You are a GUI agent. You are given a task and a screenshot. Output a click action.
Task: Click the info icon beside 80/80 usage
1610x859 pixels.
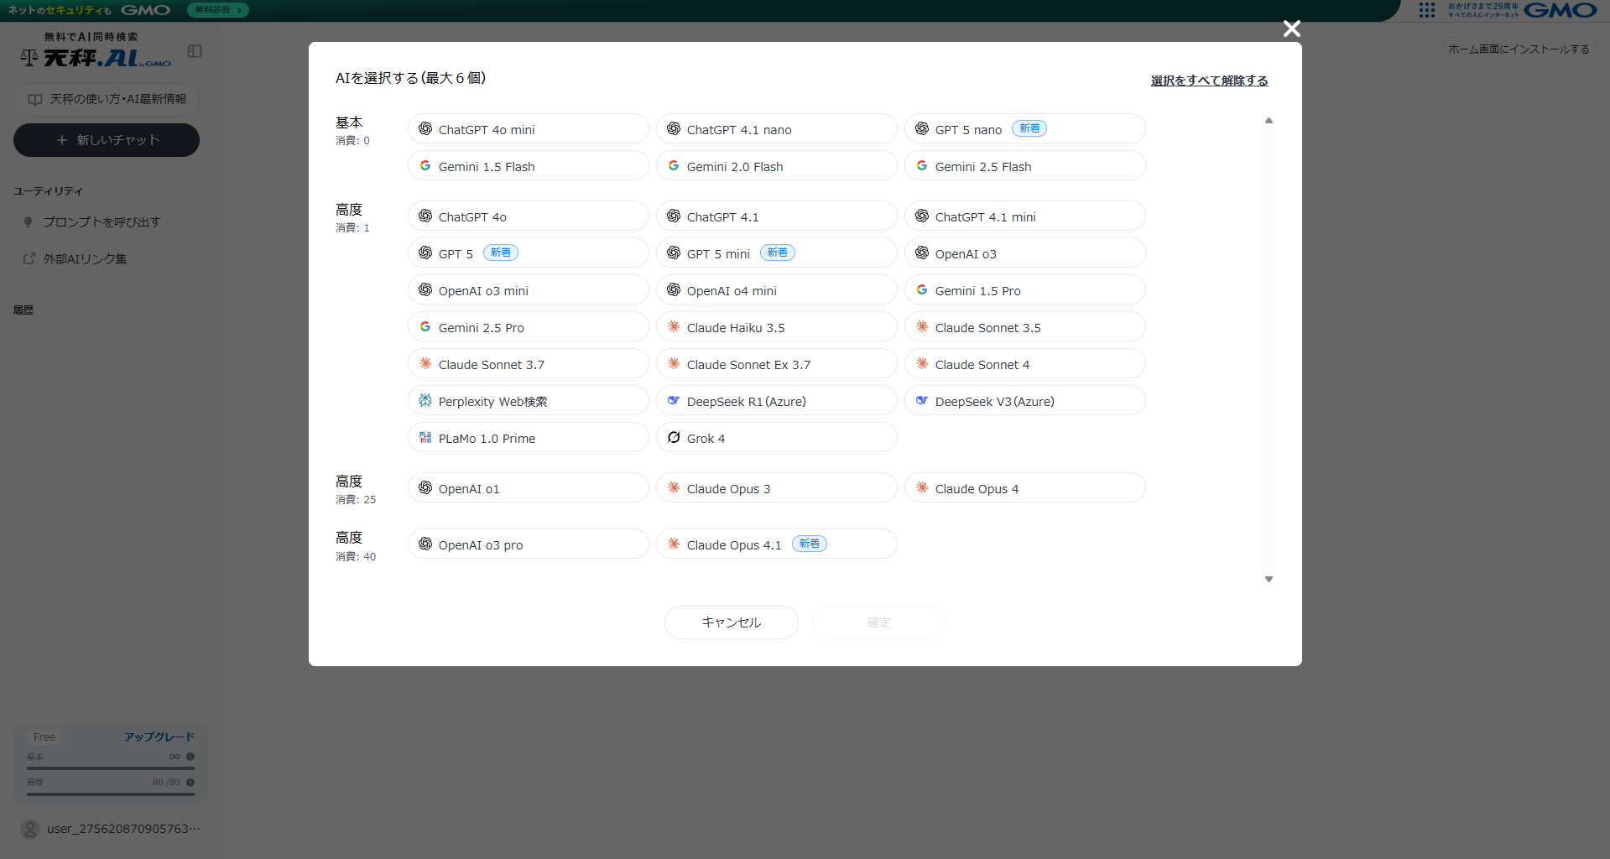click(x=190, y=782)
